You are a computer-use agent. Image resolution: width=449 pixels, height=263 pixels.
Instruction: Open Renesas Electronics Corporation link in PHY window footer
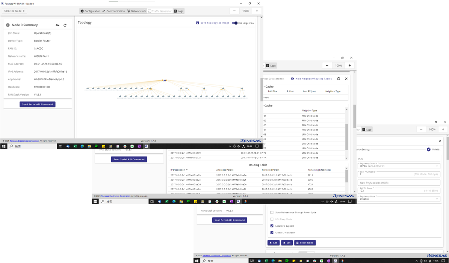[x=216, y=255]
